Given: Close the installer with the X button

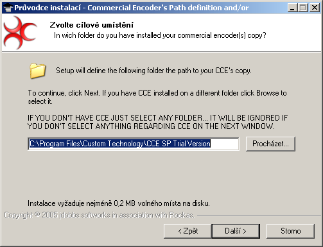Looking at the screenshot, I should click(x=315, y=8).
